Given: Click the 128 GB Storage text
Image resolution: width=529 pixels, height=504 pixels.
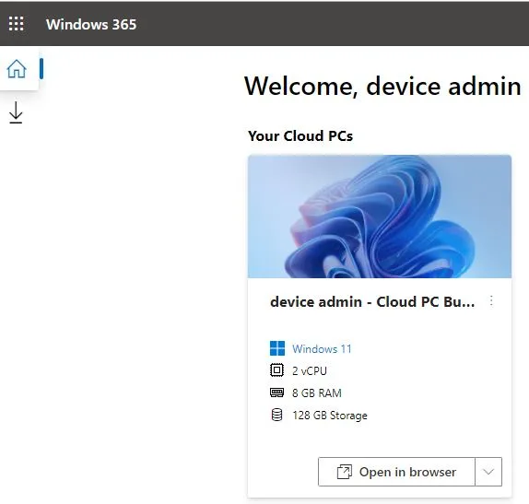Looking at the screenshot, I should [330, 416].
